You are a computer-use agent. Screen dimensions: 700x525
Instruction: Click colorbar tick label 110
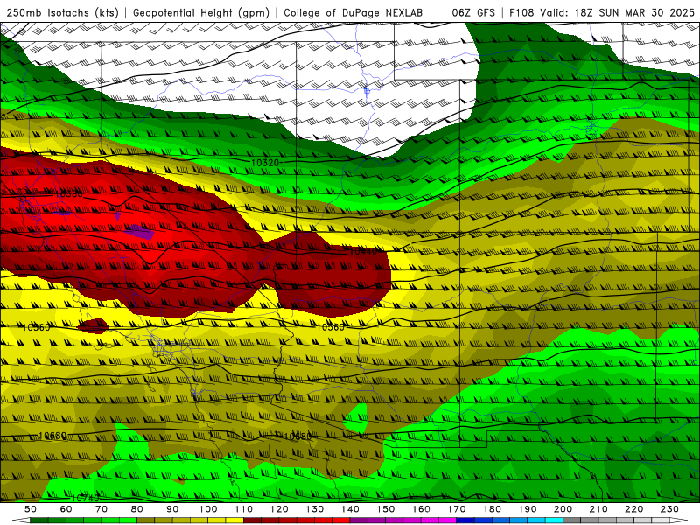point(243,509)
